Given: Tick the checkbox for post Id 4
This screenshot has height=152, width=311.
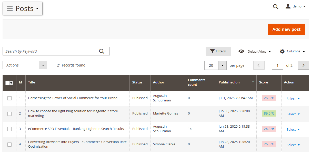Looking at the screenshot, I should pyautogui.click(x=9, y=144).
